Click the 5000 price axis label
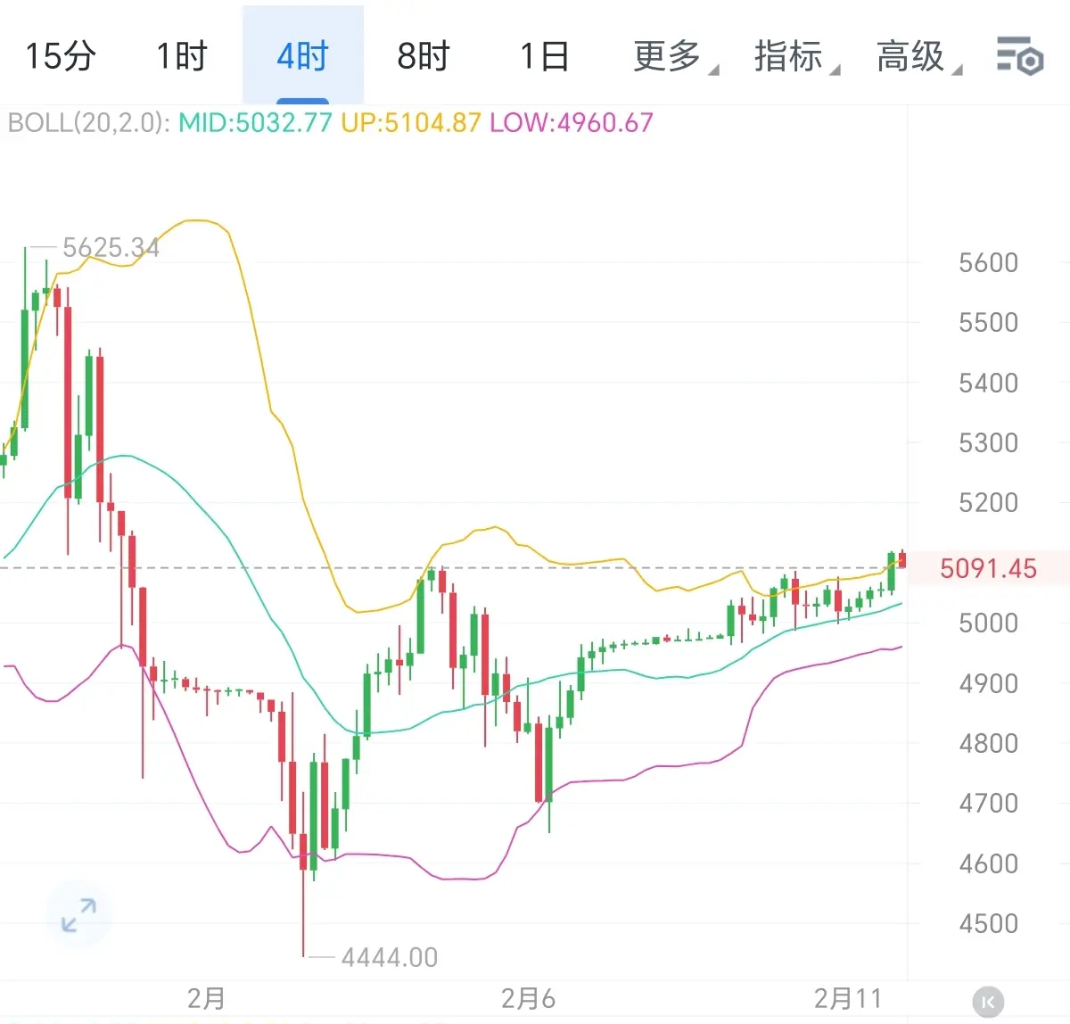The width and height of the screenshot is (1070, 1024). point(988,623)
